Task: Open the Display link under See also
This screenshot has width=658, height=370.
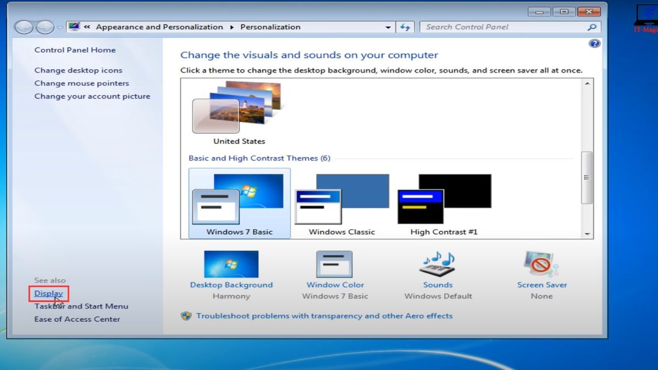Action: (49, 293)
